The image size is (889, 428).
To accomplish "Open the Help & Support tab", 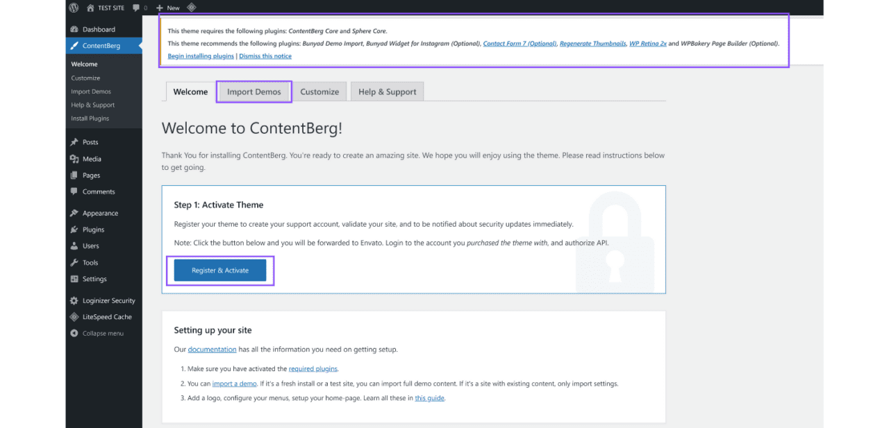I will [x=387, y=91].
